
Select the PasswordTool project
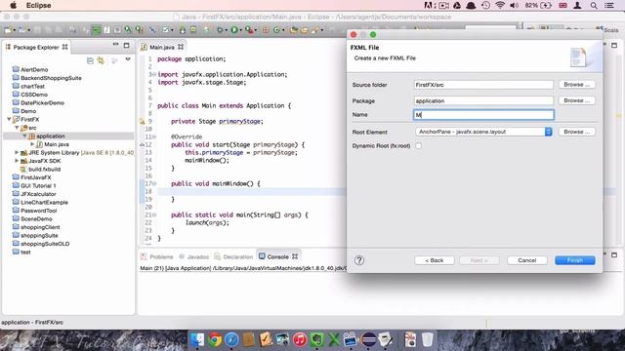coord(39,211)
